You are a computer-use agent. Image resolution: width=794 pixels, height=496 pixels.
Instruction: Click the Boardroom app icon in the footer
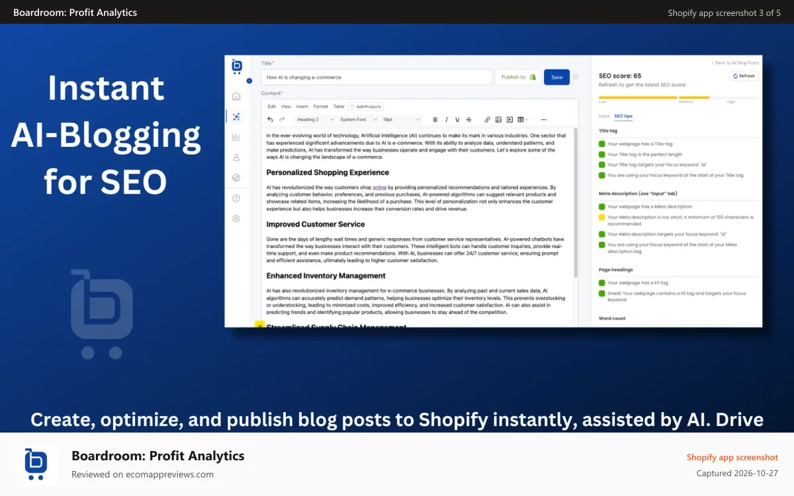point(37,465)
